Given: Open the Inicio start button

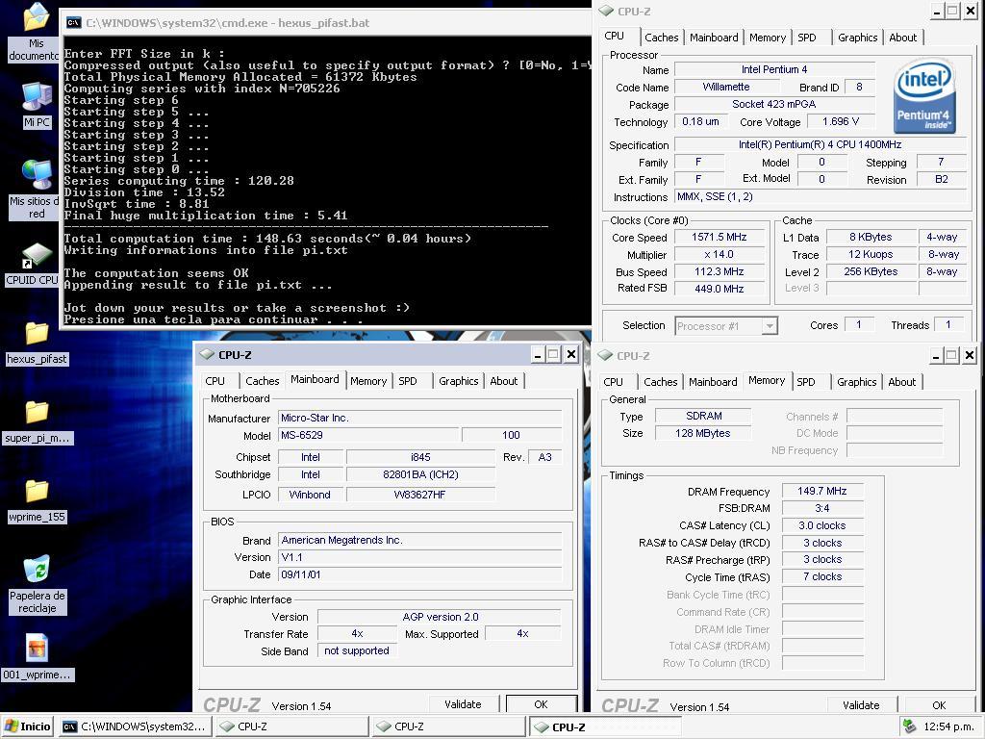Looking at the screenshot, I should (28, 726).
